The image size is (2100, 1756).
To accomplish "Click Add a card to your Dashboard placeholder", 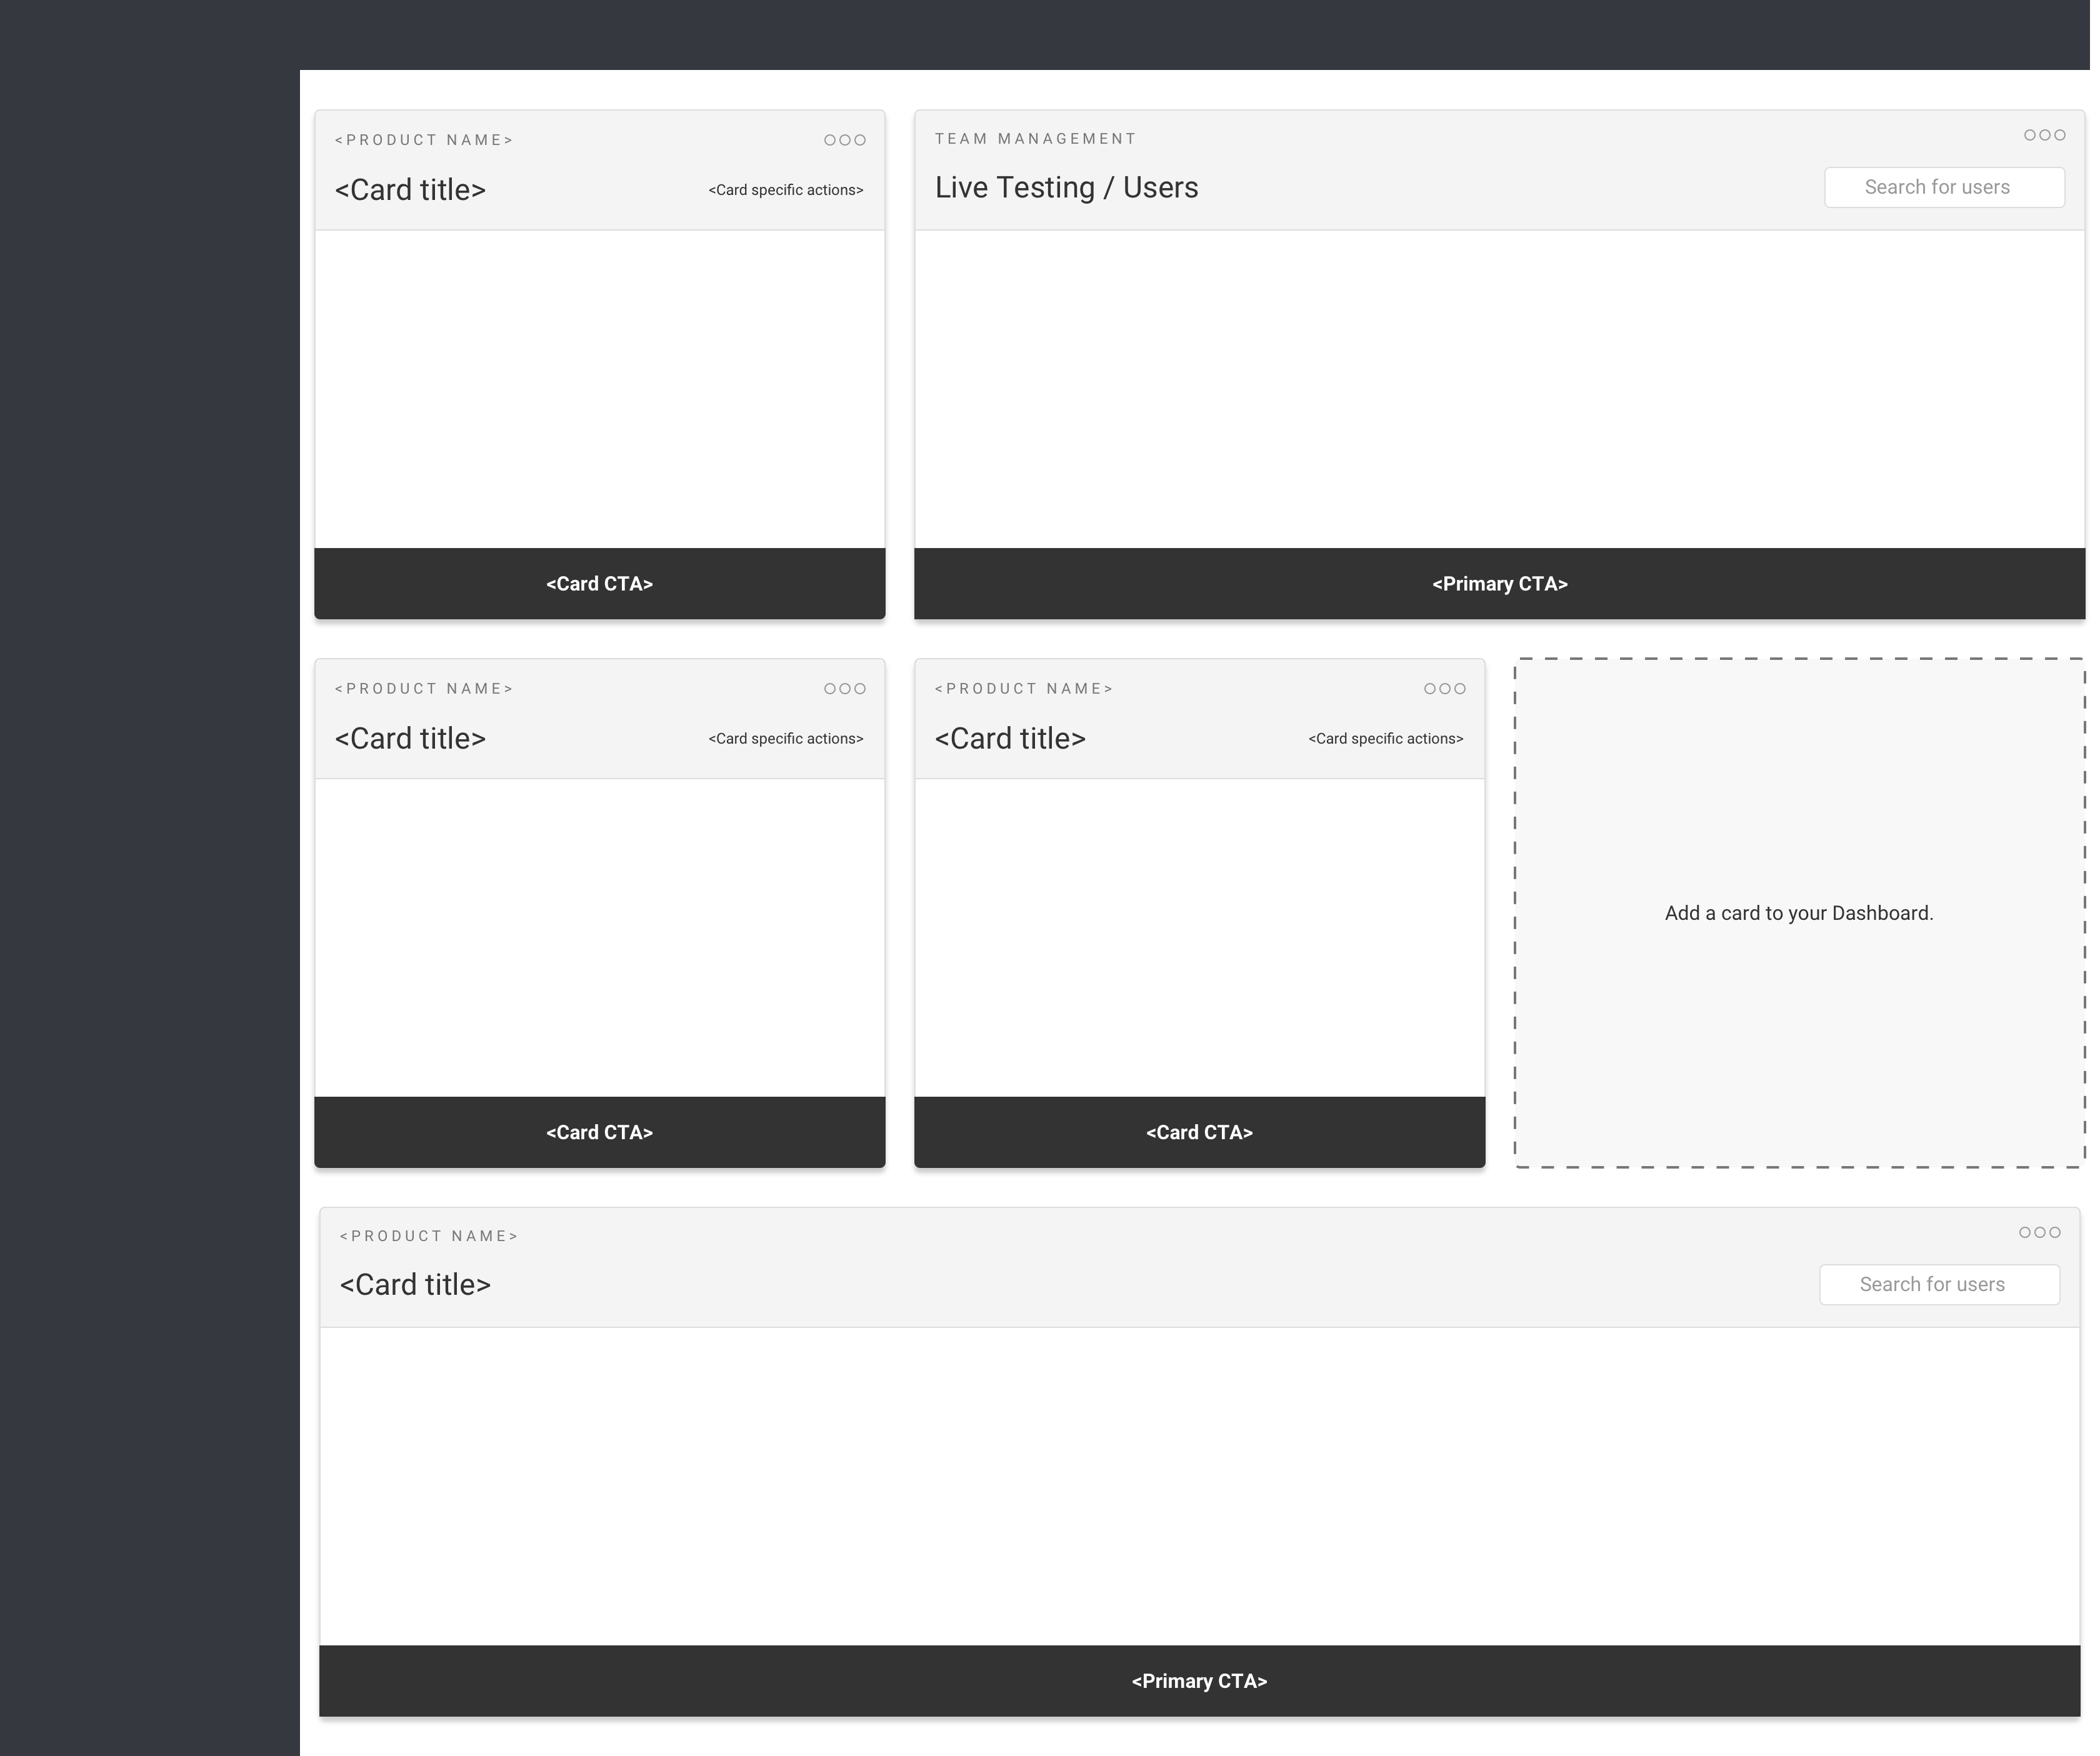I will point(1799,913).
